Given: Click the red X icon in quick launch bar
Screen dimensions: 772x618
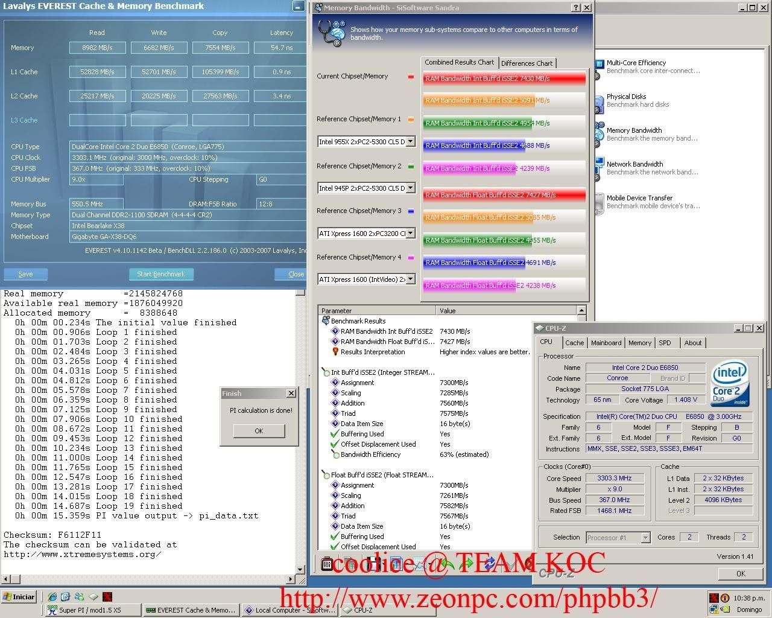Looking at the screenshot, I should 107,597.
